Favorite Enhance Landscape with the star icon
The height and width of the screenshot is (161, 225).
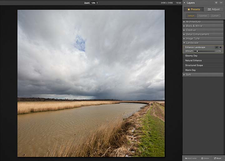[x=221, y=47]
